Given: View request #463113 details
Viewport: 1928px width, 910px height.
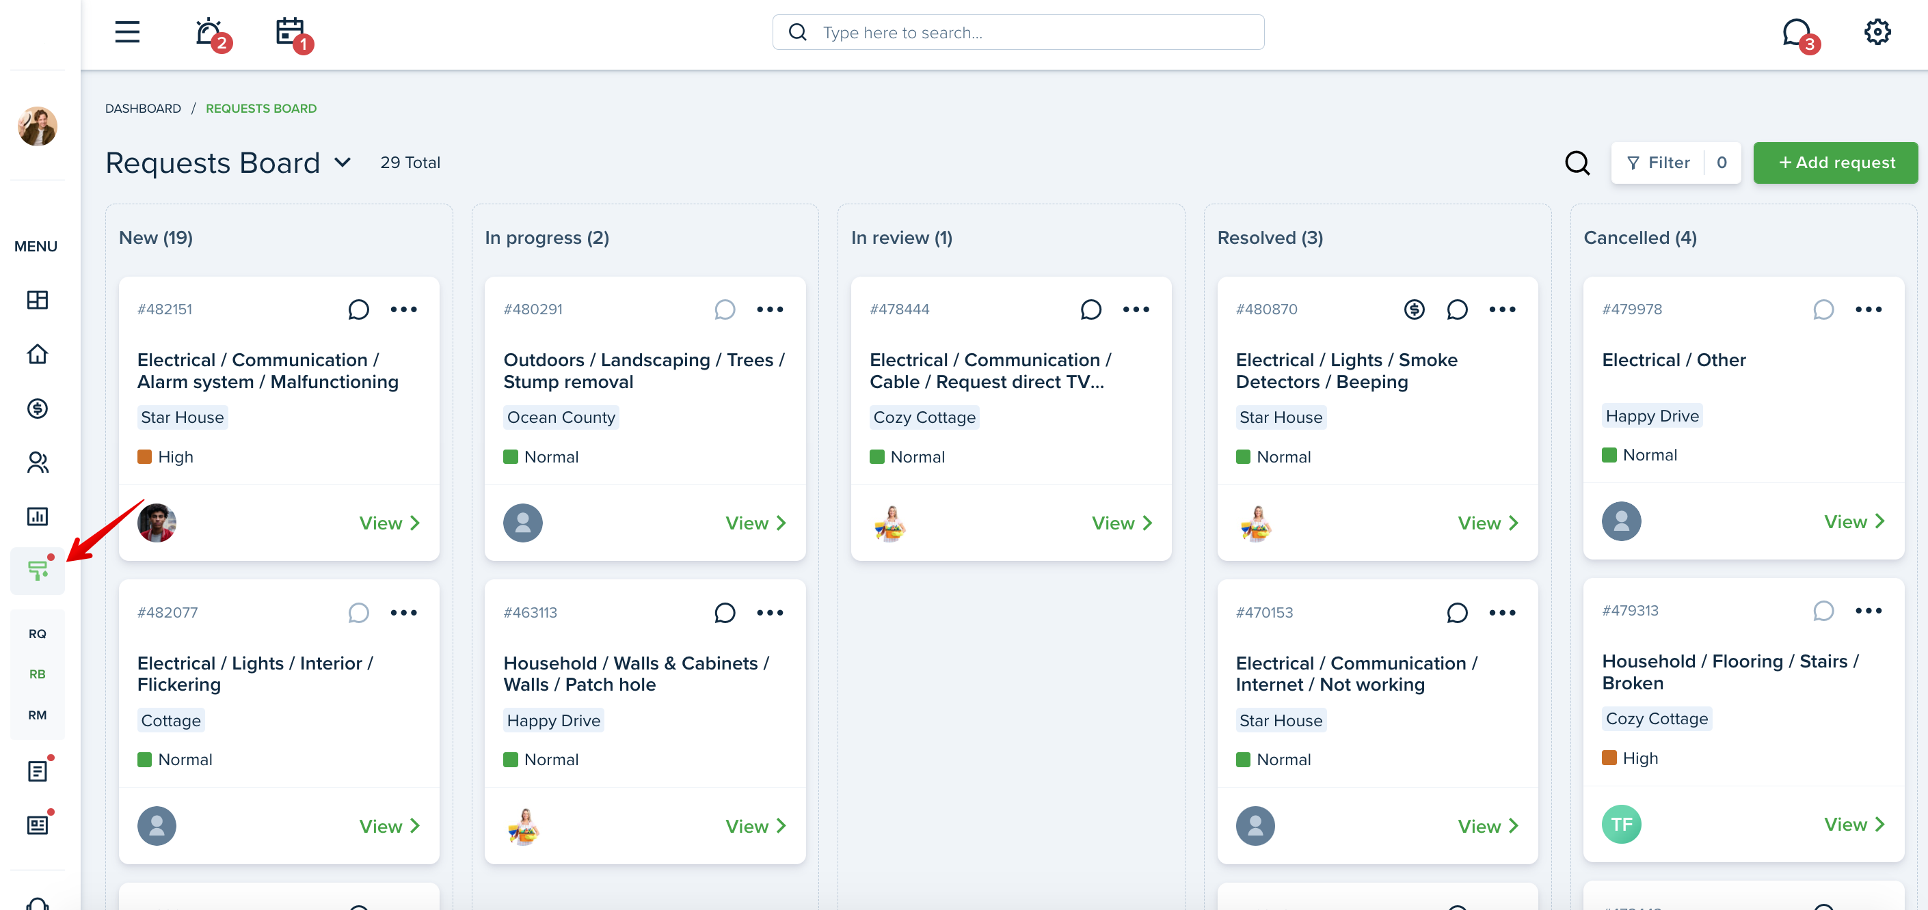Looking at the screenshot, I should pos(755,825).
